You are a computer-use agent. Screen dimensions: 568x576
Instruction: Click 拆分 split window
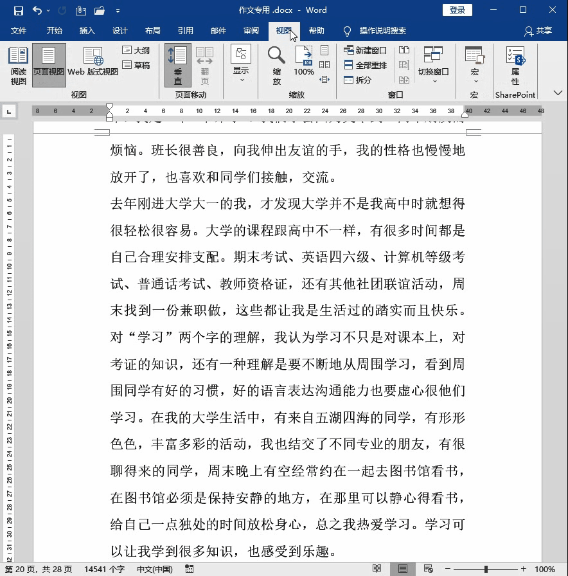(x=358, y=80)
